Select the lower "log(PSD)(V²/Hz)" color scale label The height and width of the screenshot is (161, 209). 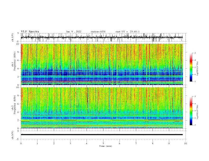(x=198, y=112)
